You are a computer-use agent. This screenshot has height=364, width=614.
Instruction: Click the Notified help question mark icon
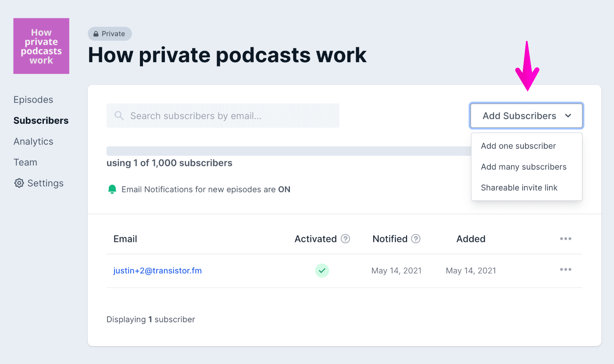(416, 239)
